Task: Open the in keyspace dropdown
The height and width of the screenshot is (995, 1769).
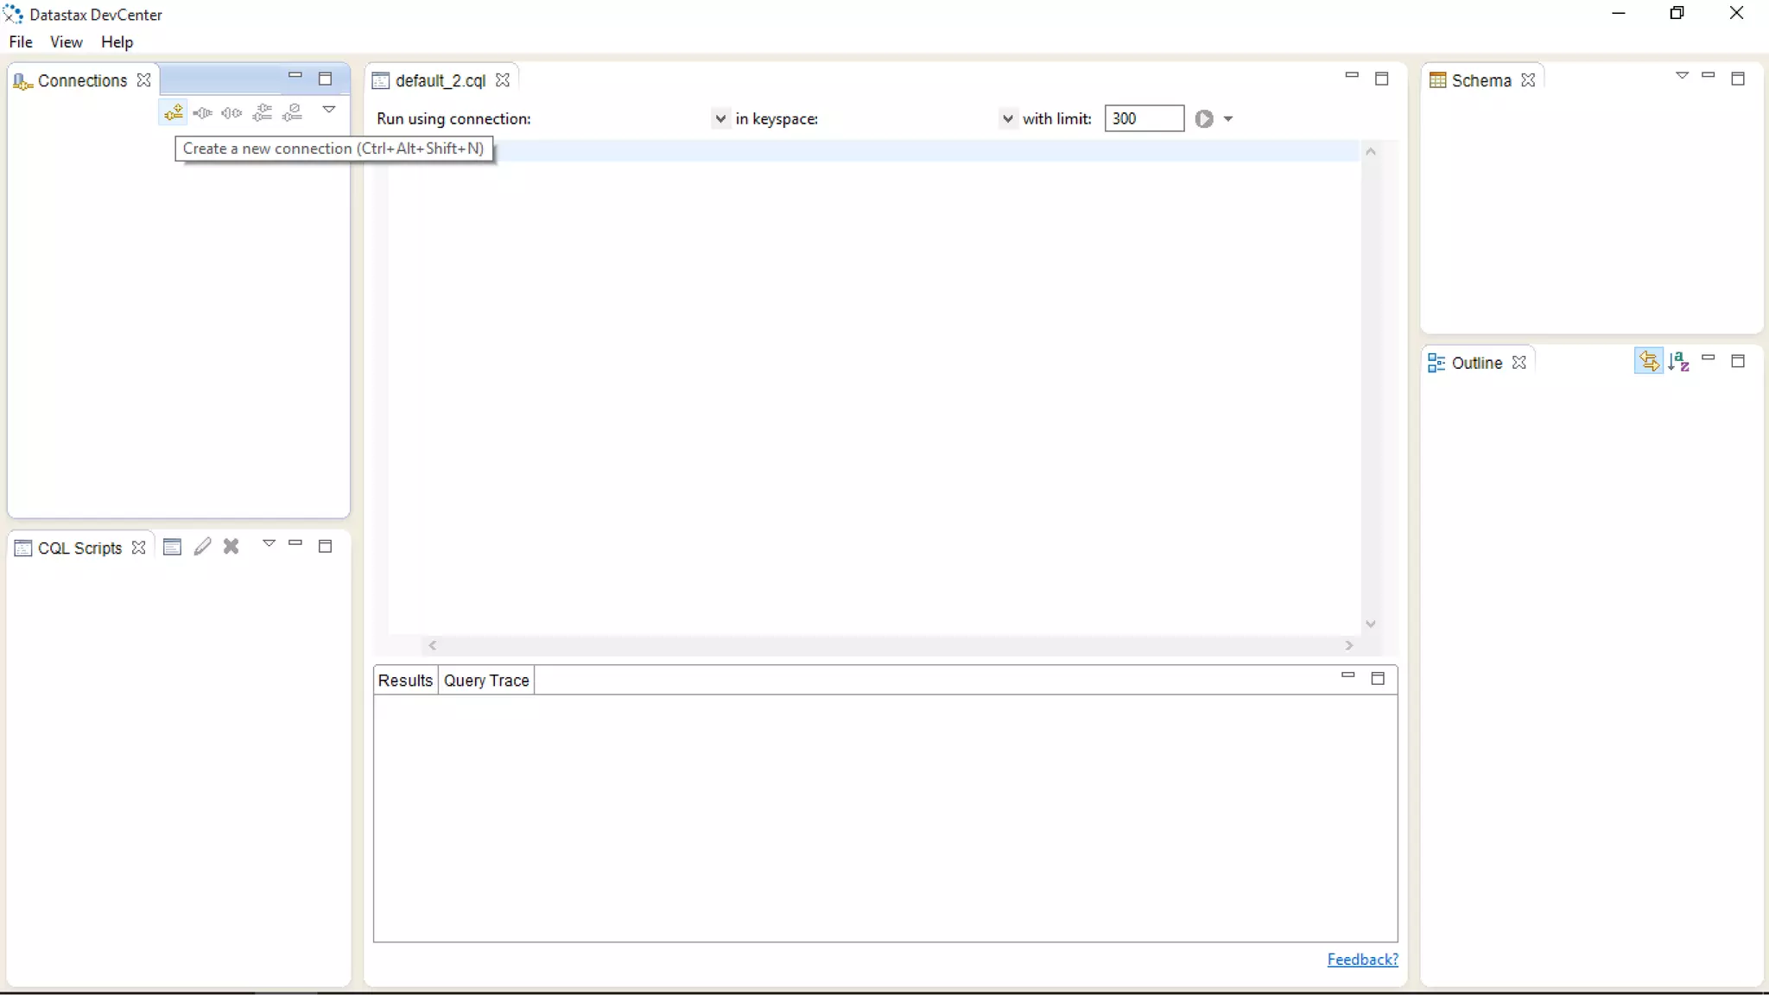Action: pyautogui.click(x=1007, y=119)
